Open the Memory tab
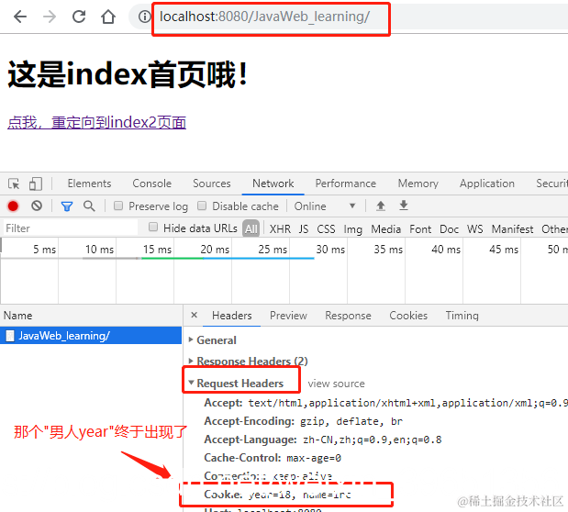Image resolution: width=568 pixels, height=512 pixels. click(x=418, y=184)
